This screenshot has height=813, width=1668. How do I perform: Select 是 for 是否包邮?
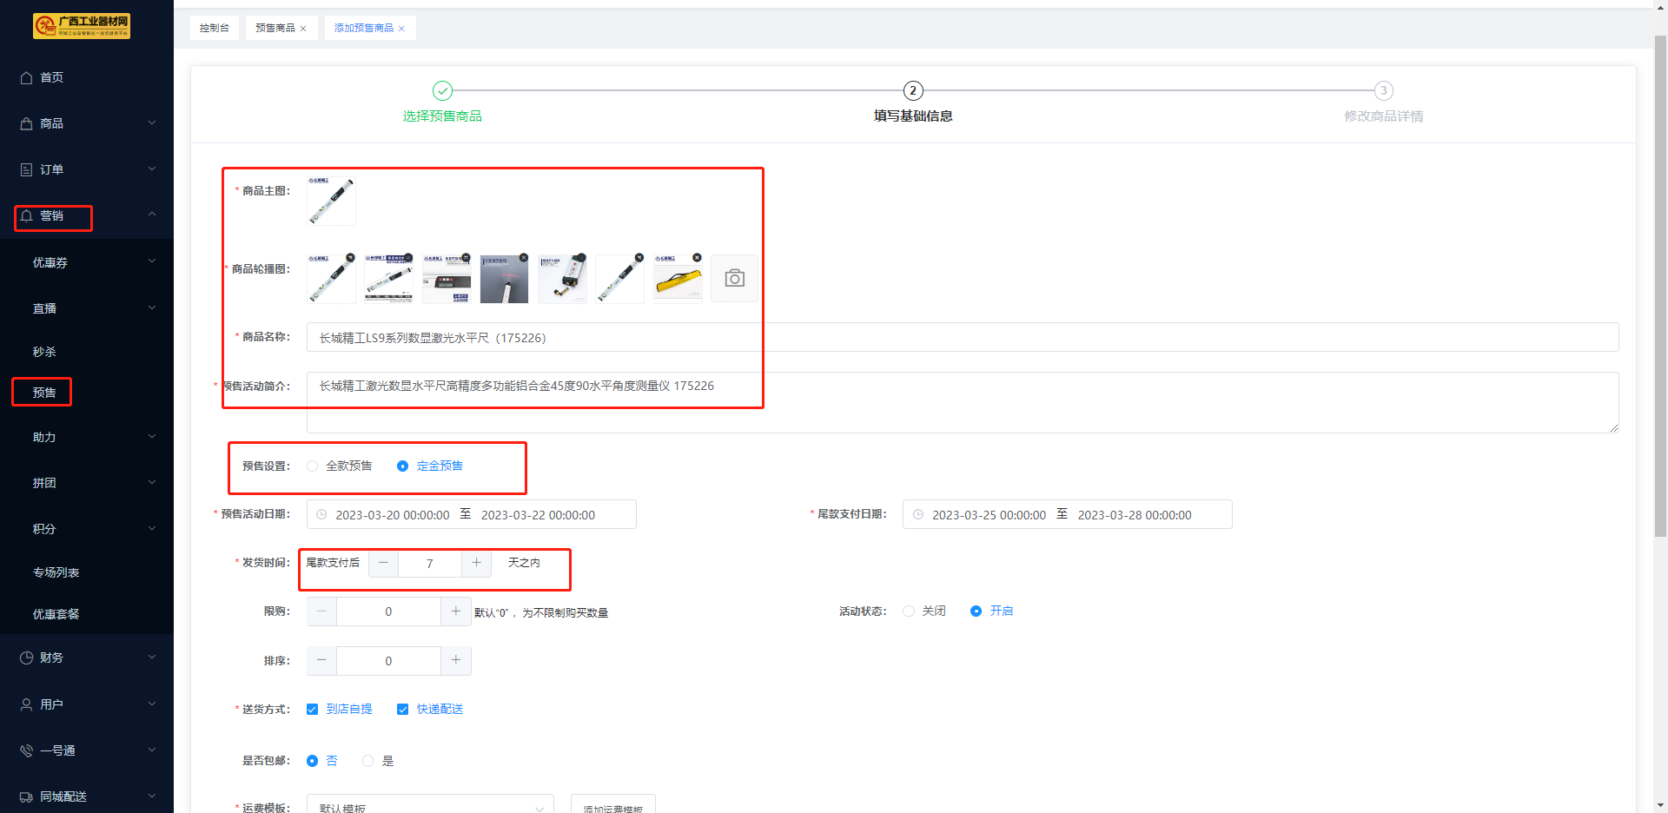(368, 761)
